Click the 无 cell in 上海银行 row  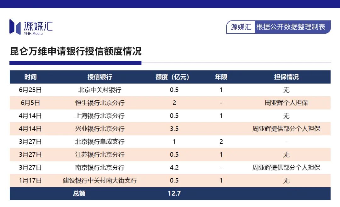(286, 116)
